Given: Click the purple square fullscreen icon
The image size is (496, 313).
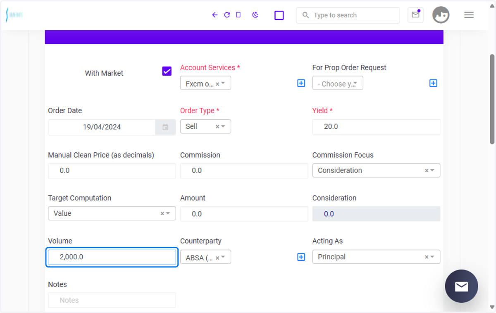Looking at the screenshot, I should coord(279,15).
